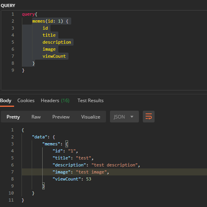The height and width of the screenshot is (207, 207).
Task: Switch response view to Preview
Action: point(61,117)
